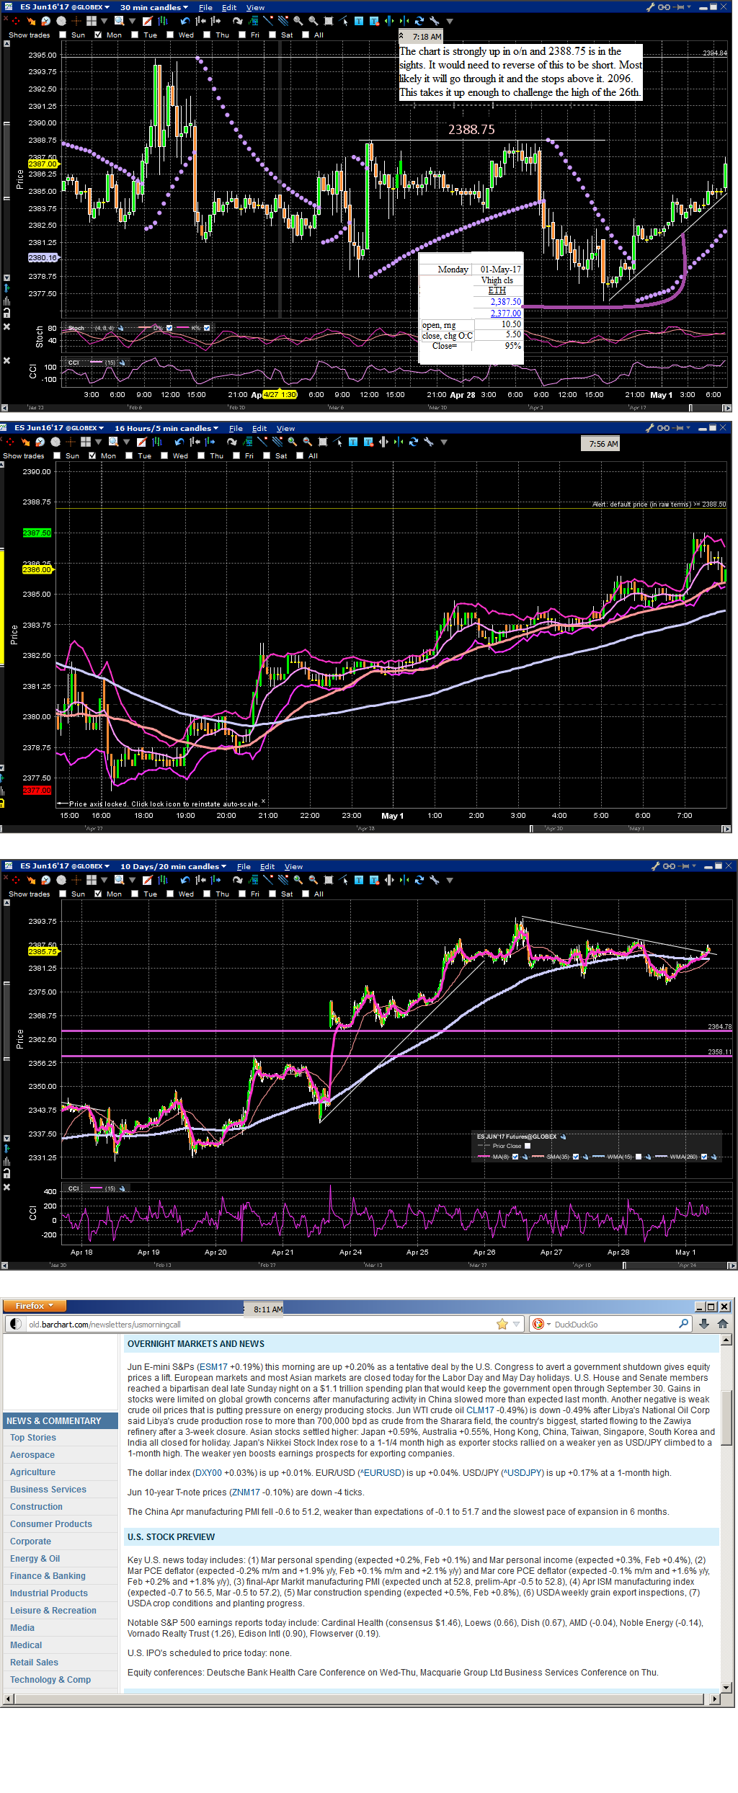Open the File menu in the 30 min chart window
This screenshot has width=738, height=1793.
point(205,7)
